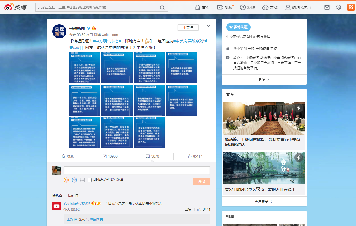Click the 相册 album heading
This screenshot has width=356, height=226.
tap(230, 216)
